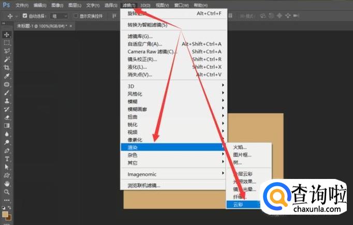
Task: Toggle the 自动选择 checkbox
Action: point(25,16)
